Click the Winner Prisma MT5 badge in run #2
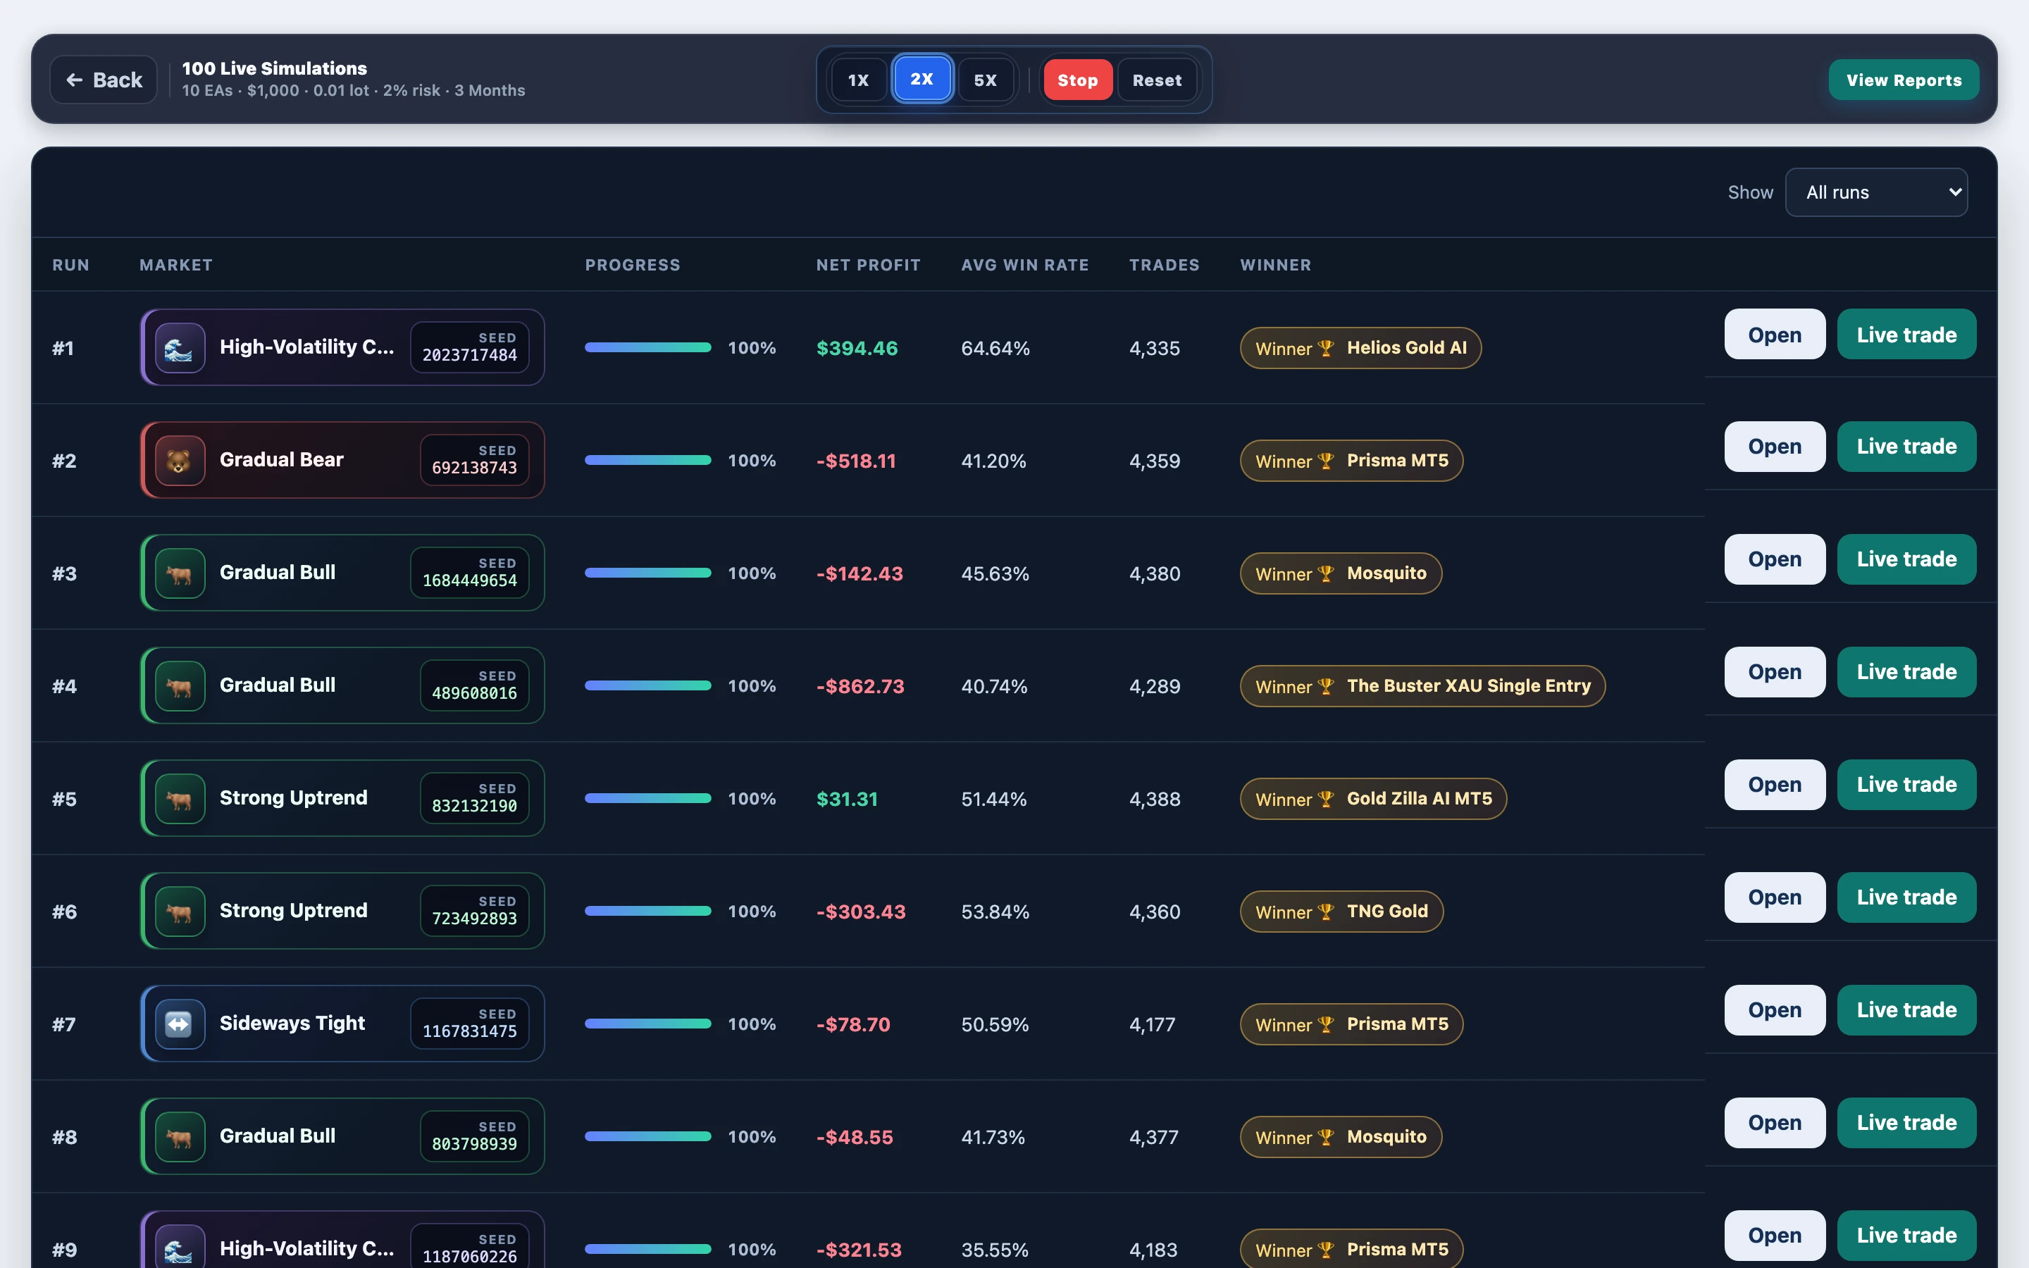Screen dimensions: 2029x1268 point(1351,461)
